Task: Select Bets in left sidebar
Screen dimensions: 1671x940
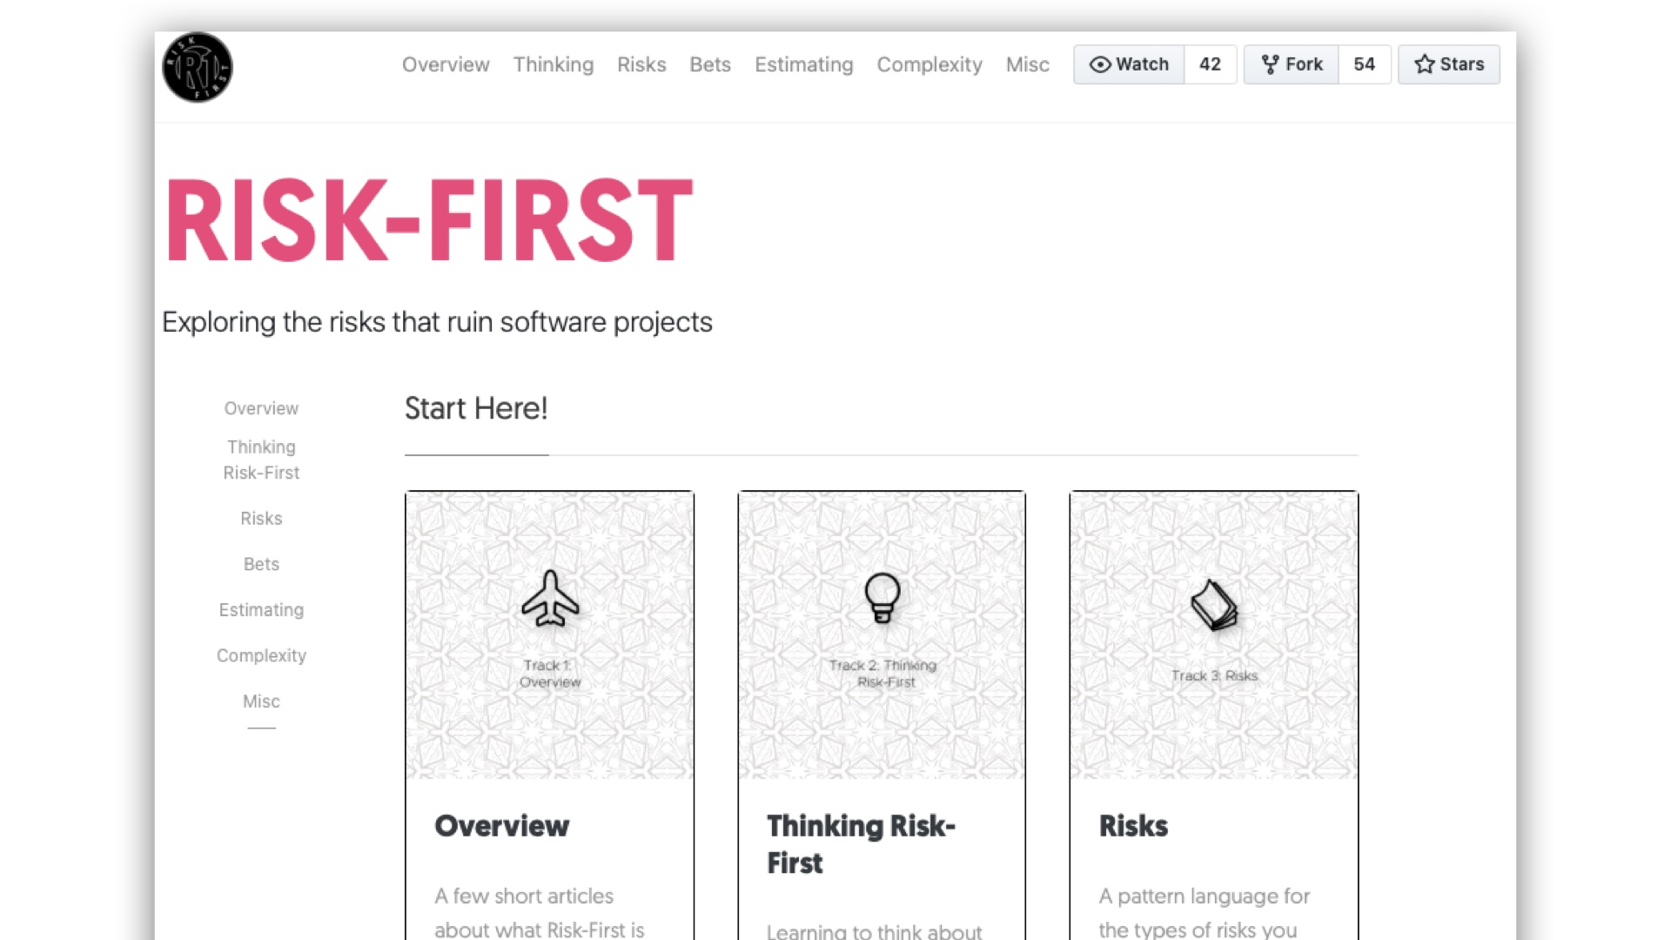Action: coord(261,564)
